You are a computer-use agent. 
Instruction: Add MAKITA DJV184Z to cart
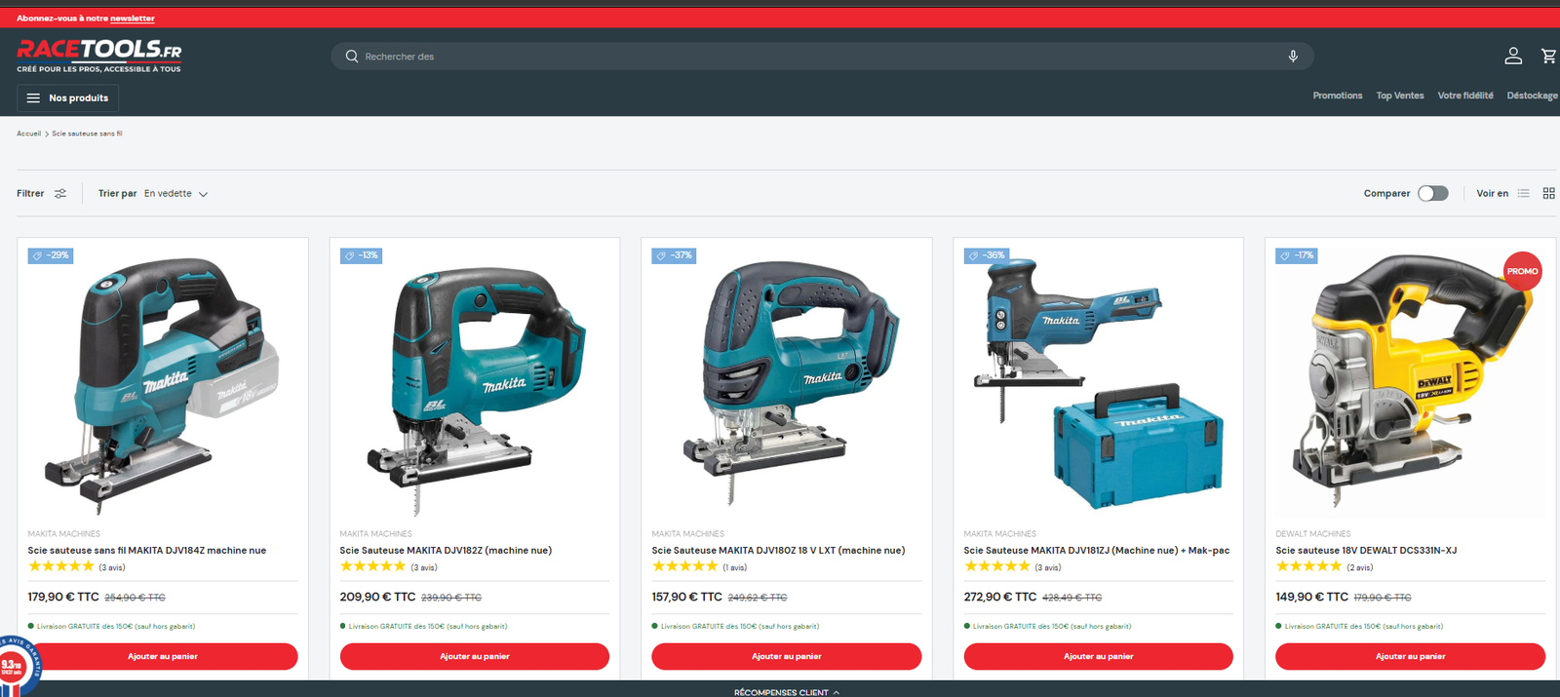163,656
